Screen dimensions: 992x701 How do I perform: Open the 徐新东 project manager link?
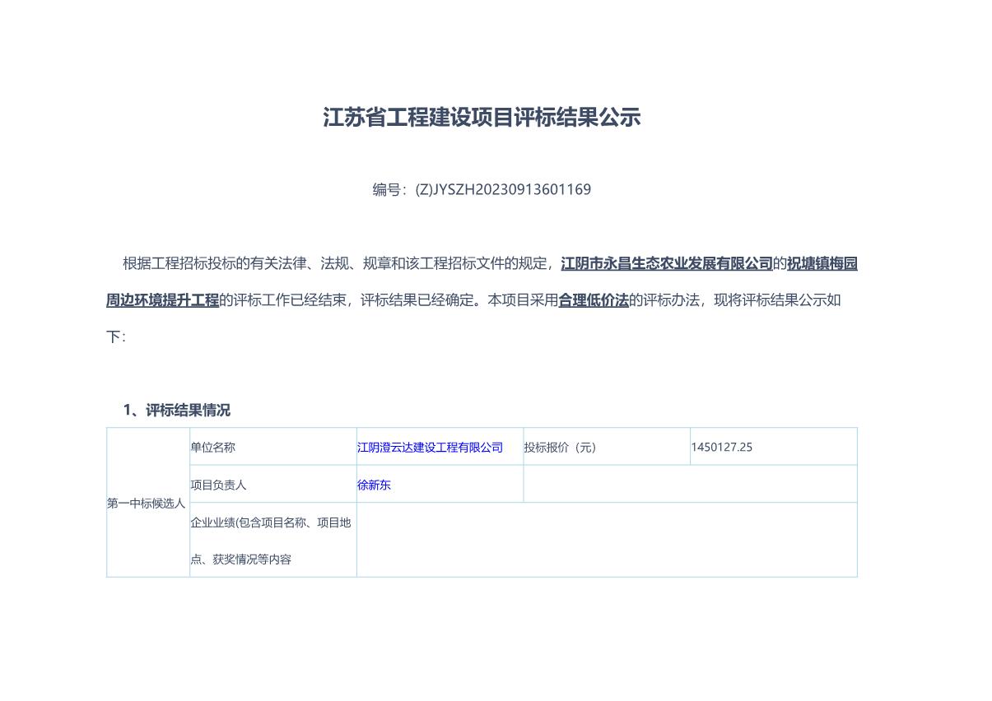tap(374, 485)
